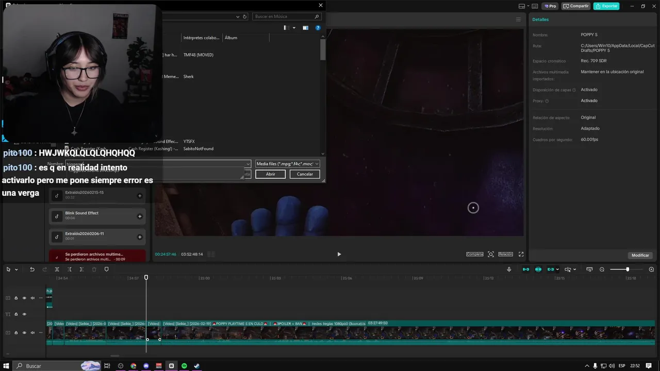Click the Pro upgrade badge
Viewport: 660px width, 371px height.
(550, 6)
